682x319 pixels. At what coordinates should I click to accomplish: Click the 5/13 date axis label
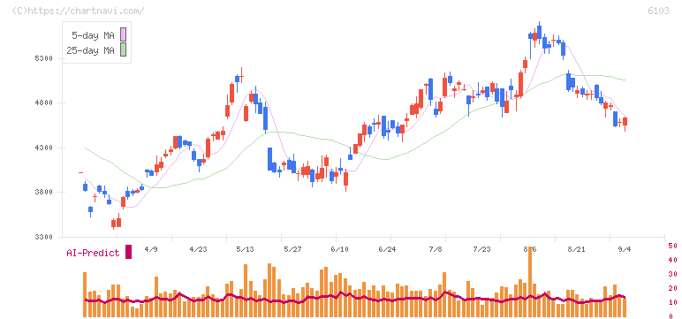click(x=246, y=249)
